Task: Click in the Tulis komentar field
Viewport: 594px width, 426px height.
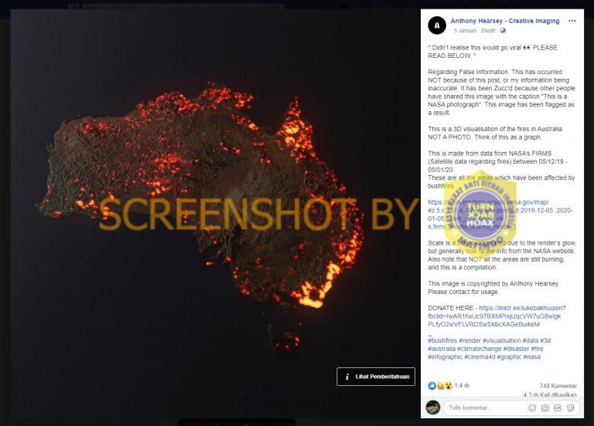Action: 486,407
